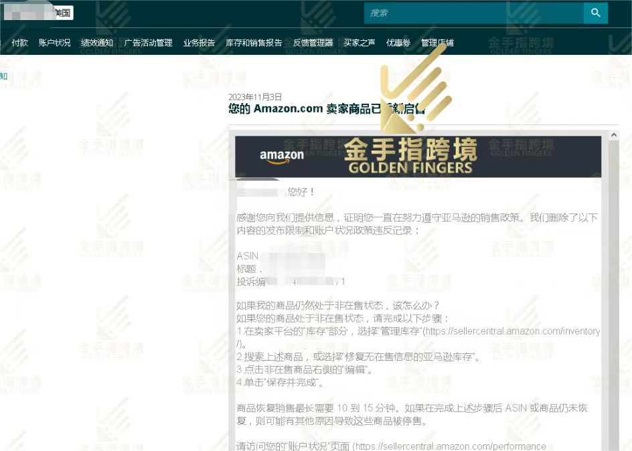
Task: Focus the 搜索 search input field
Action: 473,13
